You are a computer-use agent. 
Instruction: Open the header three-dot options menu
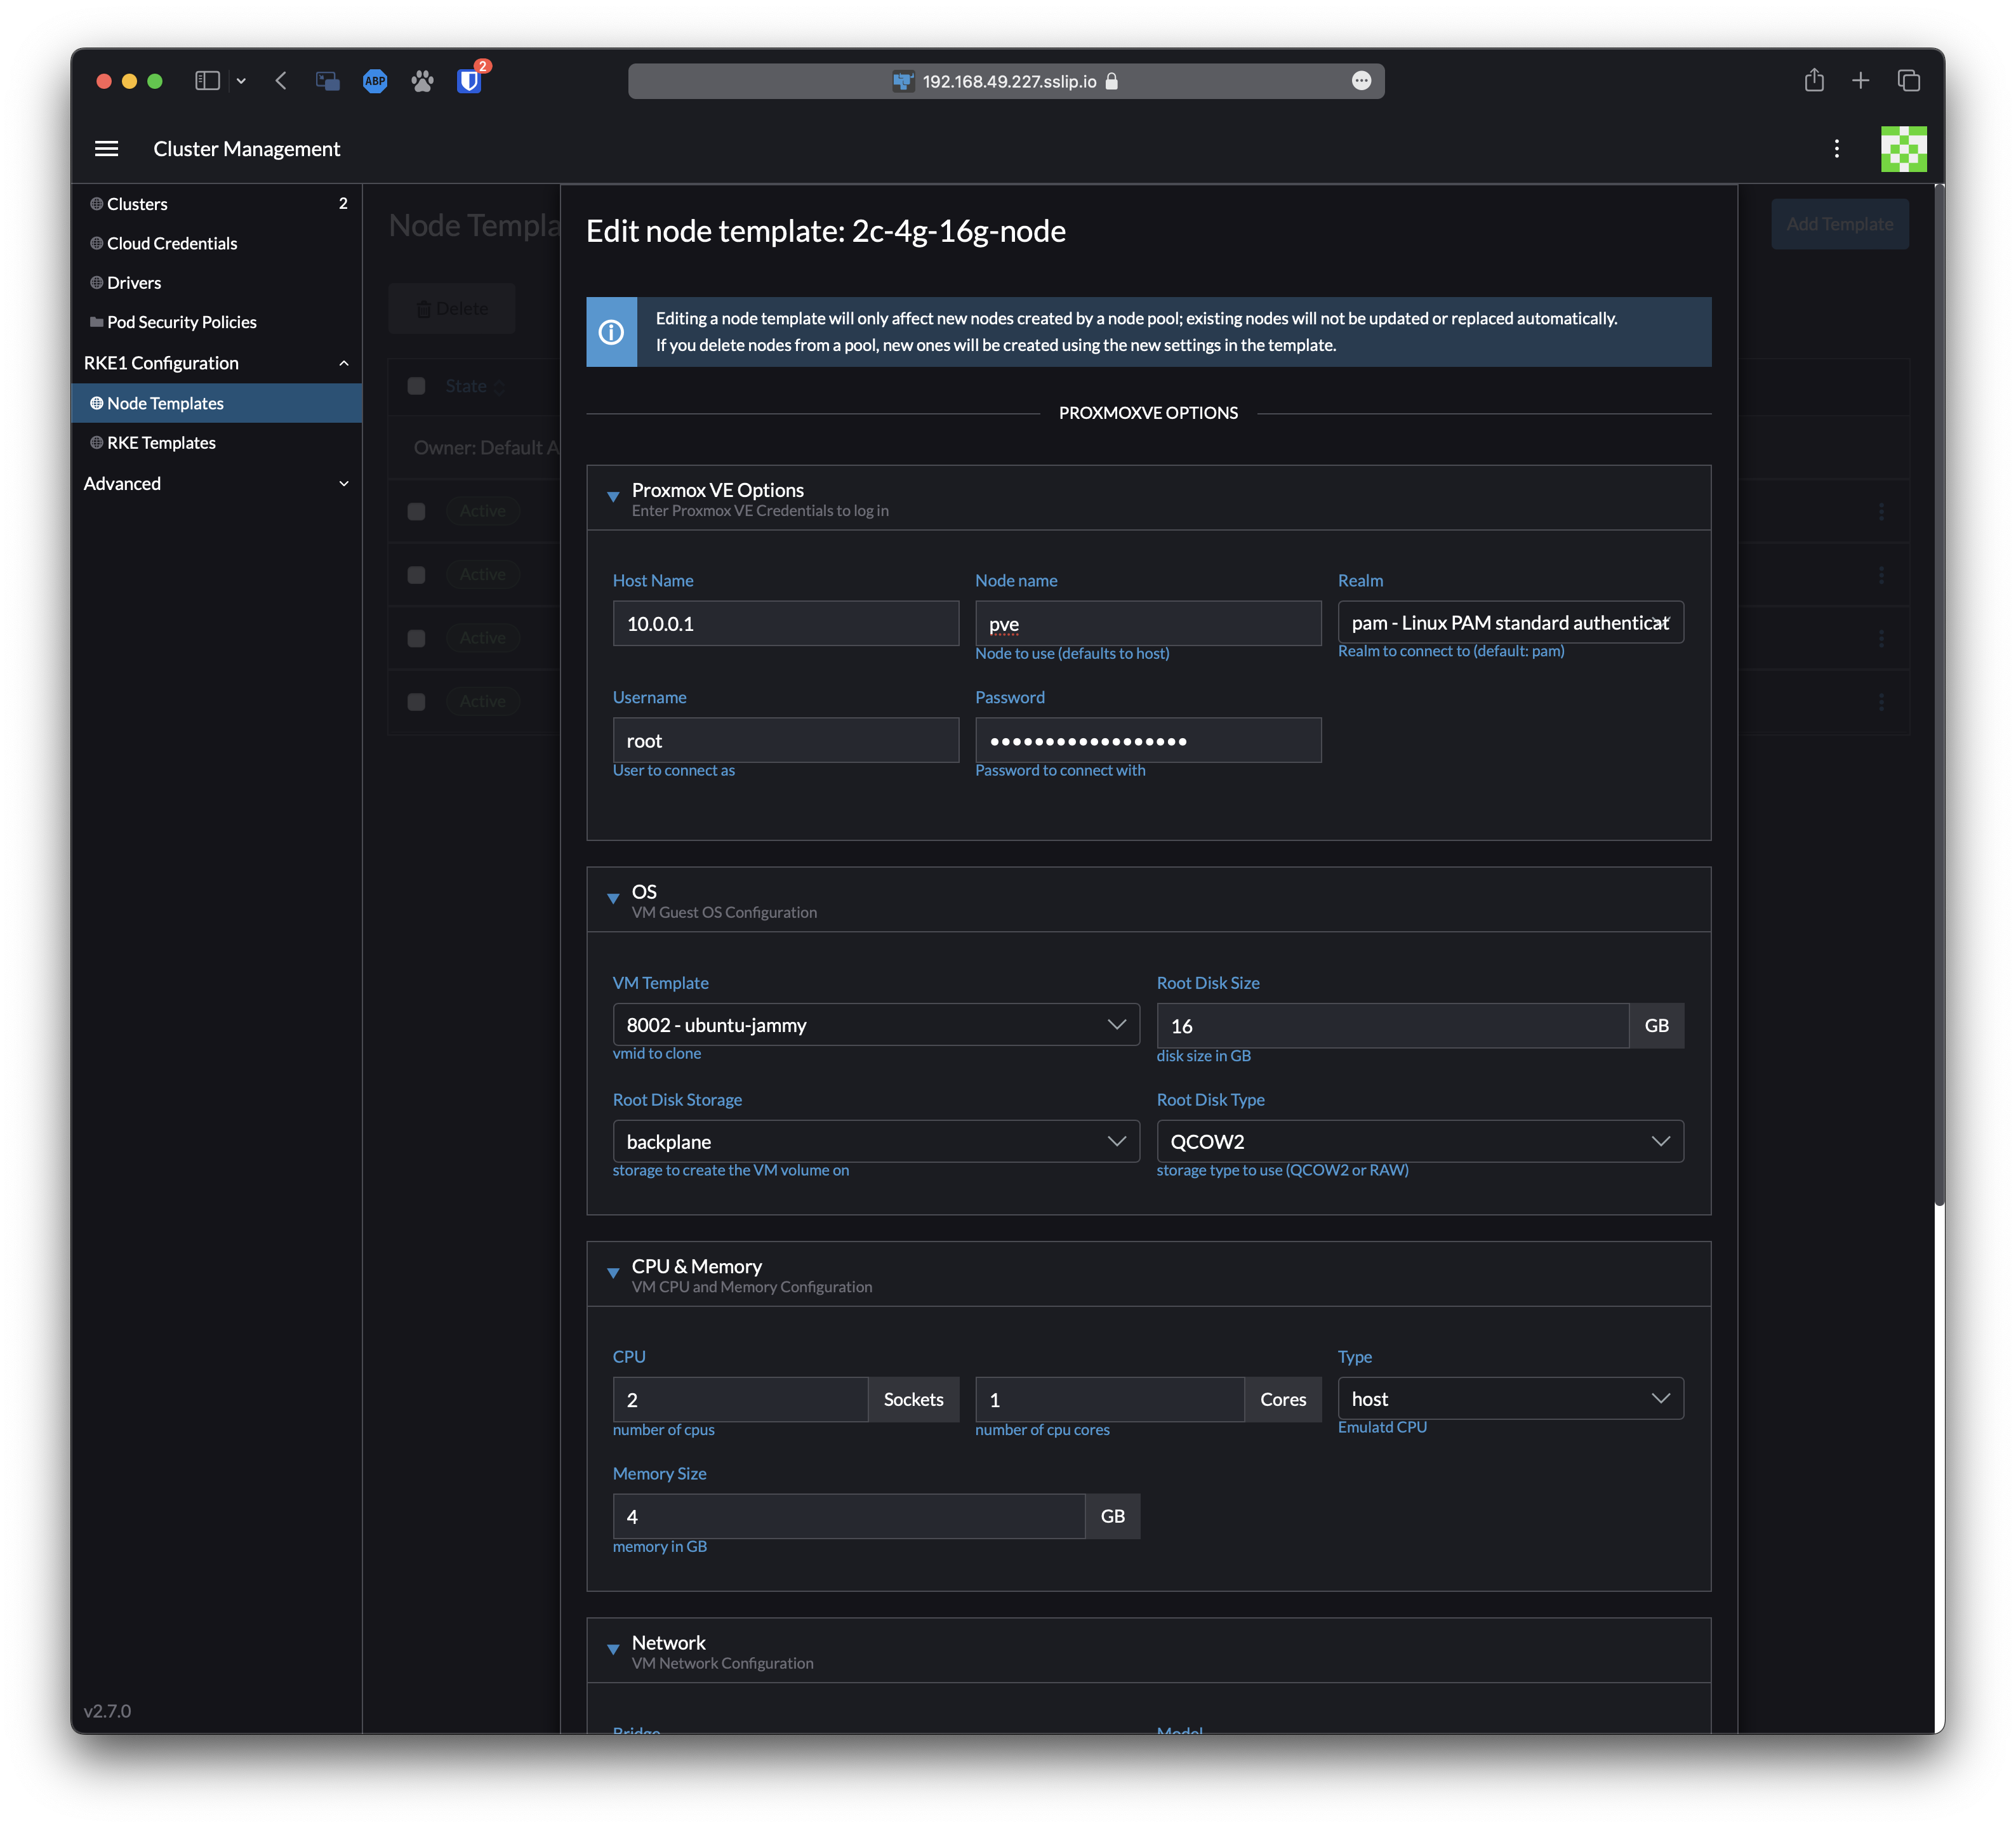coord(1837,148)
